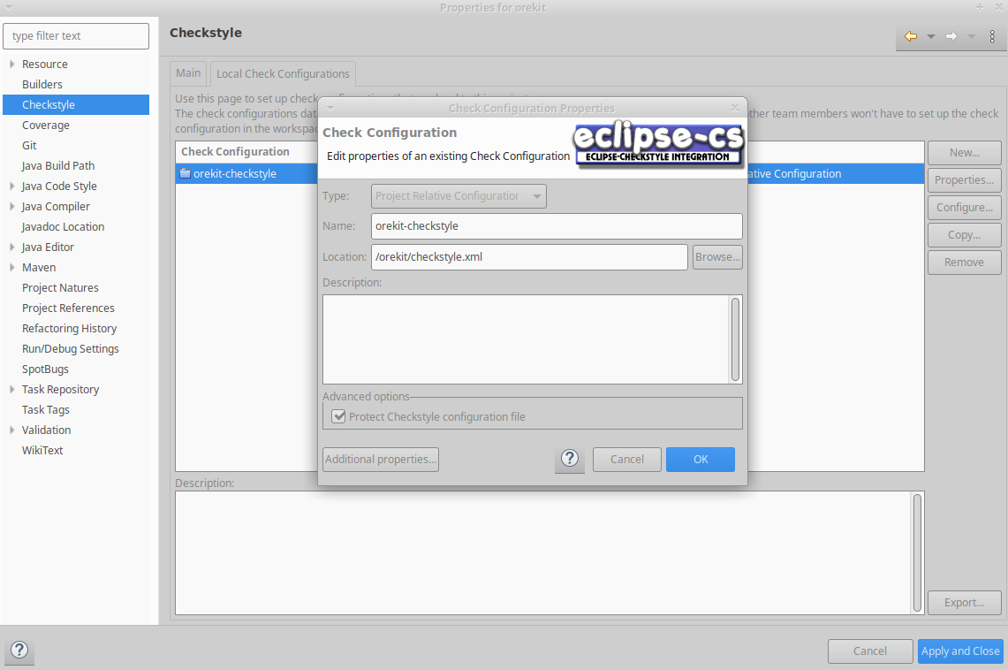Select the Local Check Configurations tab
Screen dimensions: 1008x670
click(x=282, y=73)
